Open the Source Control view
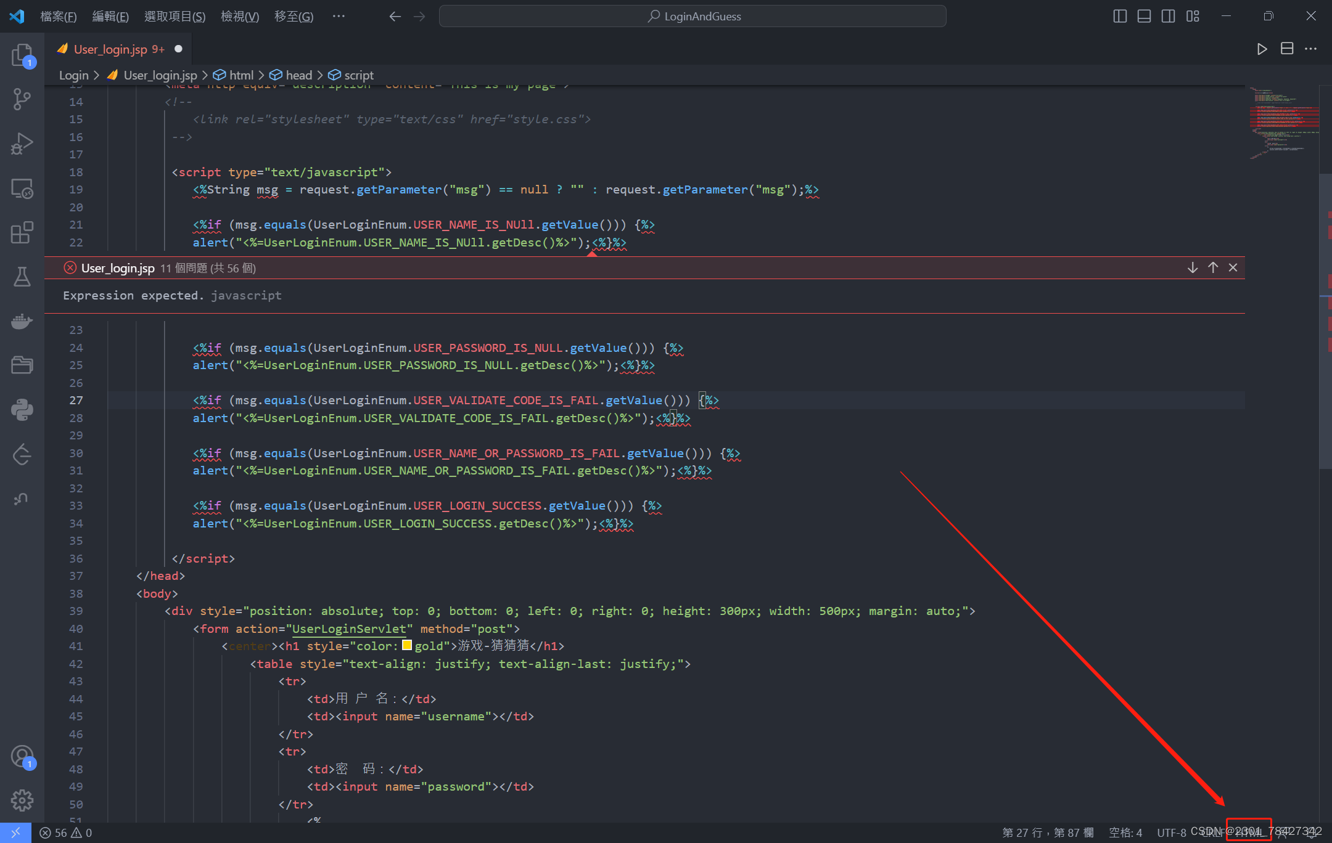 tap(22, 99)
